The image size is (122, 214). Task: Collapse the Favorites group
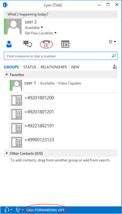(x=7, y=75)
